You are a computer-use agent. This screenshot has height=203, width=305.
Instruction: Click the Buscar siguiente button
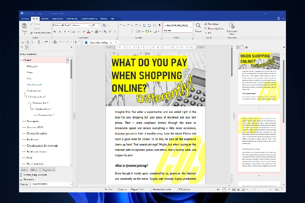point(214,28)
